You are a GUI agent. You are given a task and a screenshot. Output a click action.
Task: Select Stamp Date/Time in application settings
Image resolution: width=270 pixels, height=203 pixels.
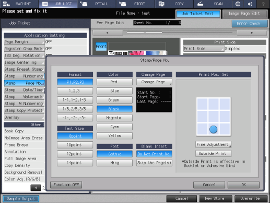24,90
